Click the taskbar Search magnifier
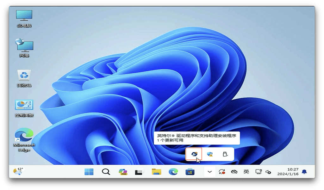Viewport: 324px width, 190px height. coord(106,172)
